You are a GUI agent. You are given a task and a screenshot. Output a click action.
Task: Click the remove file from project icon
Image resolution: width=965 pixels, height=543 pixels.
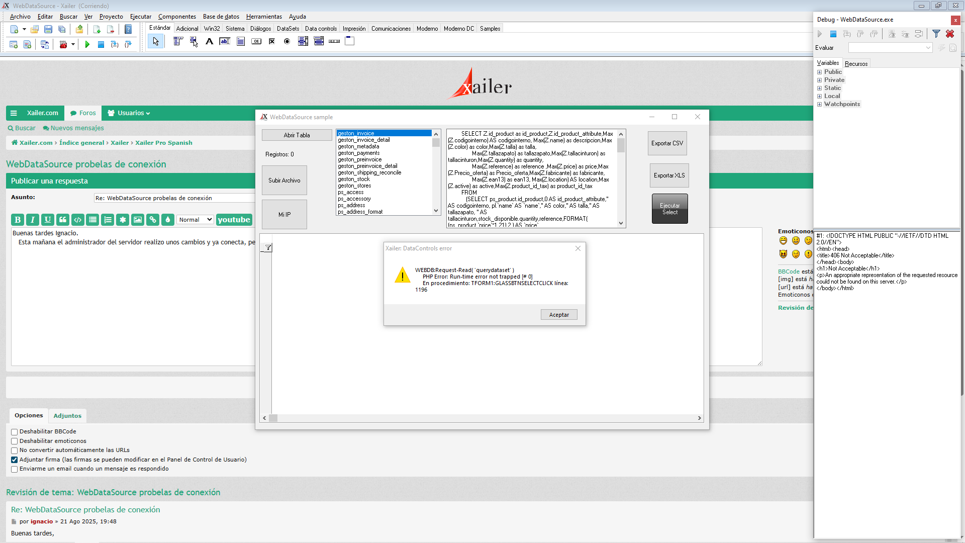[x=111, y=29]
